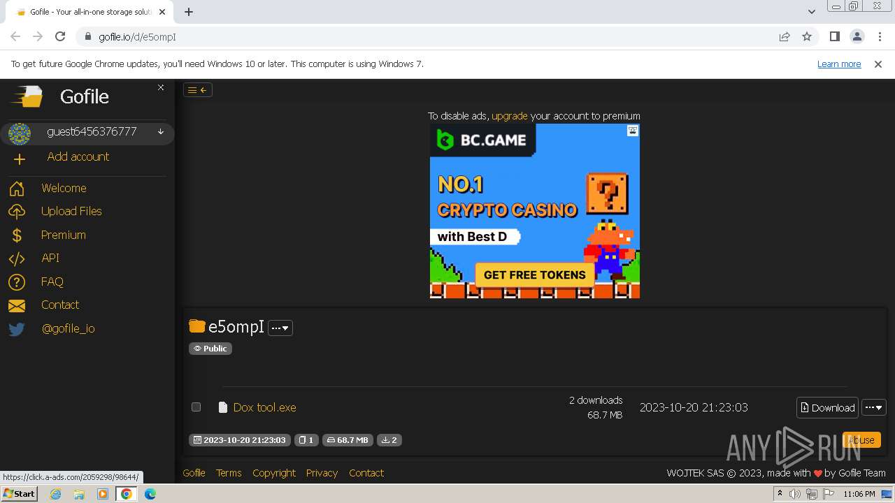
Task: Select the Dox tool.exe file icon
Action: click(x=223, y=407)
